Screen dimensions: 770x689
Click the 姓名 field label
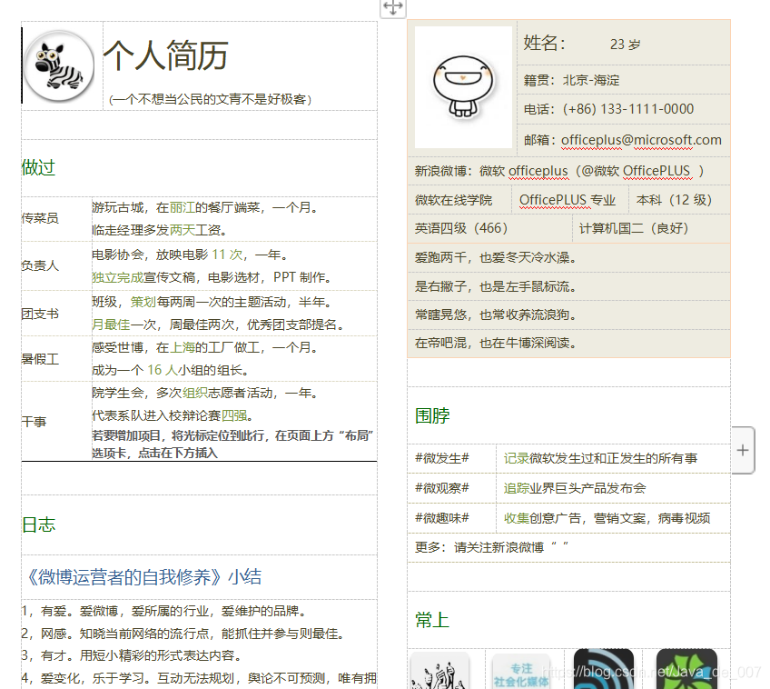pos(544,44)
